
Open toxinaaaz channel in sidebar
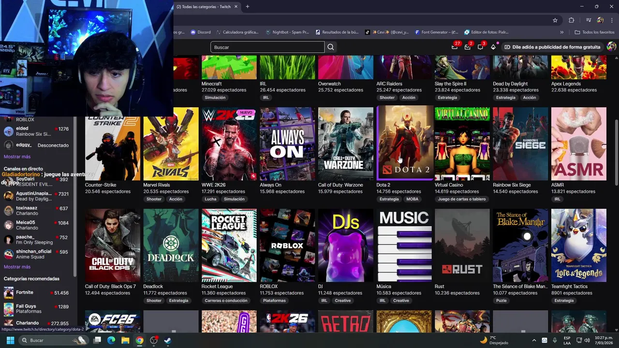[37, 210]
